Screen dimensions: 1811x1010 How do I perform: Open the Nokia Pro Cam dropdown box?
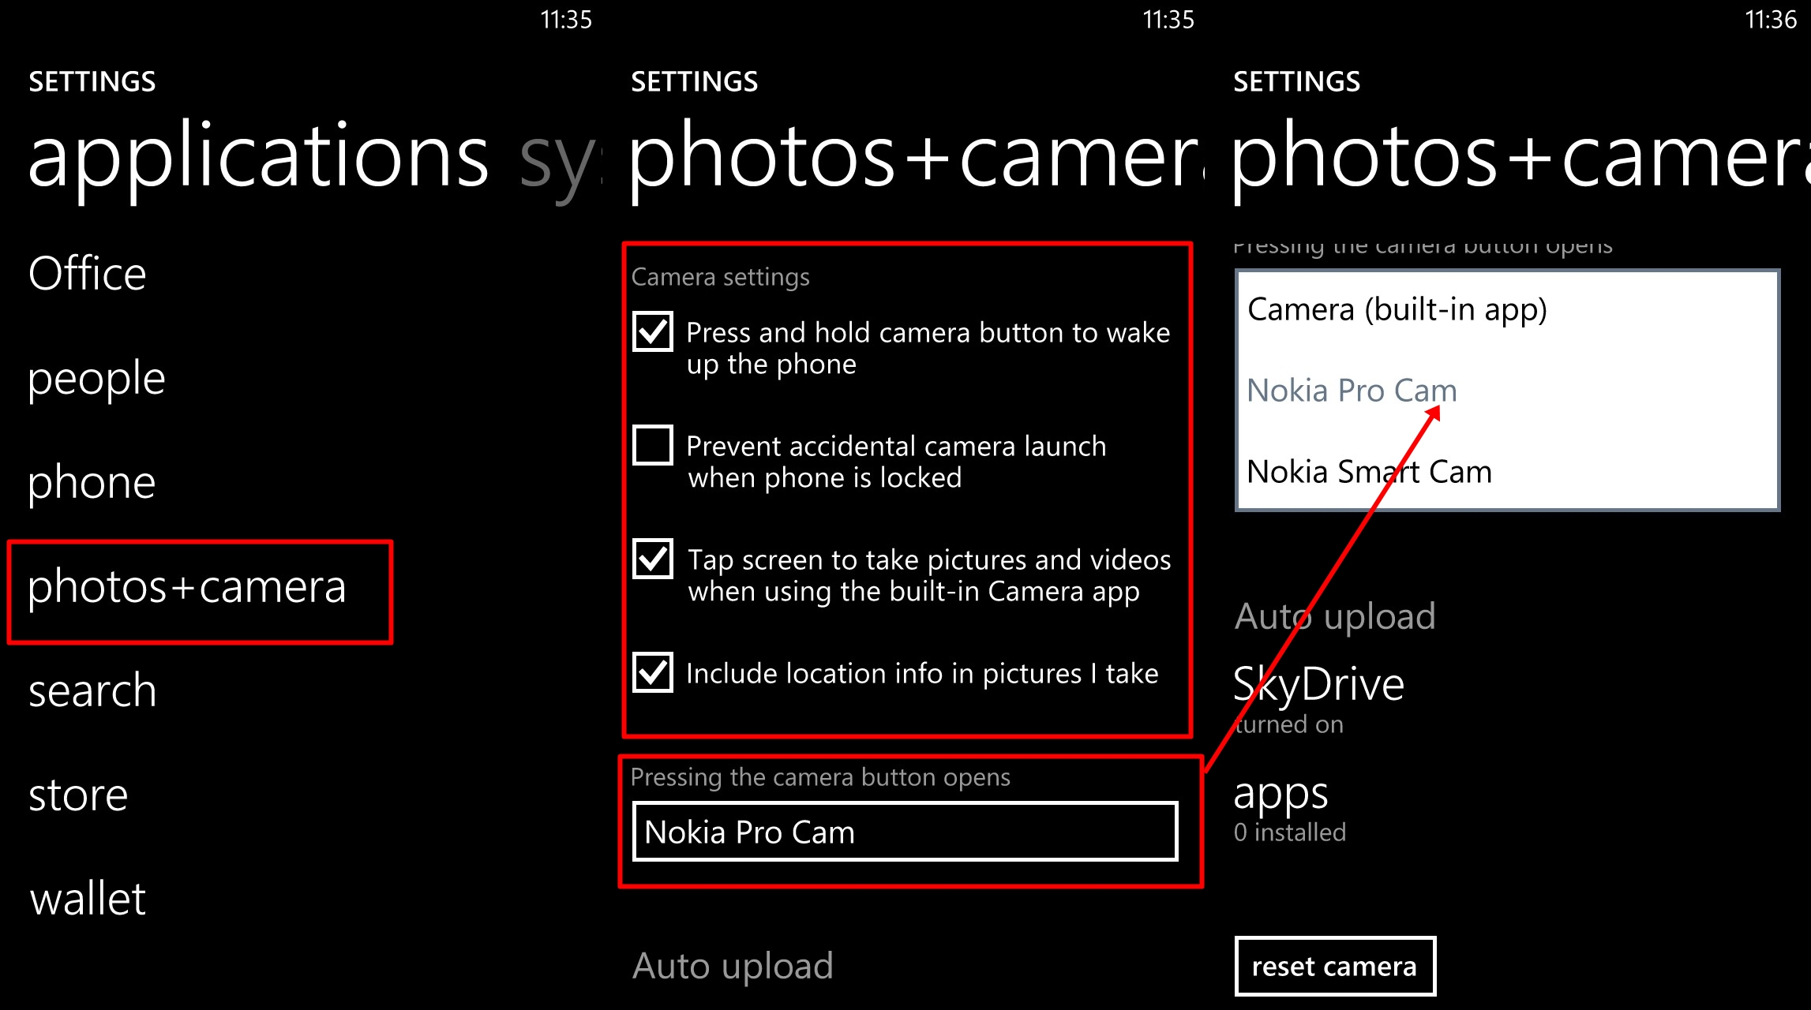[905, 832]
